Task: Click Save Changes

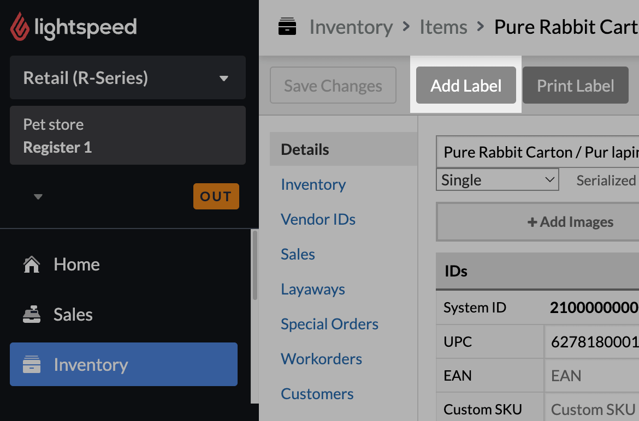Action: click(x=333, y=85)
